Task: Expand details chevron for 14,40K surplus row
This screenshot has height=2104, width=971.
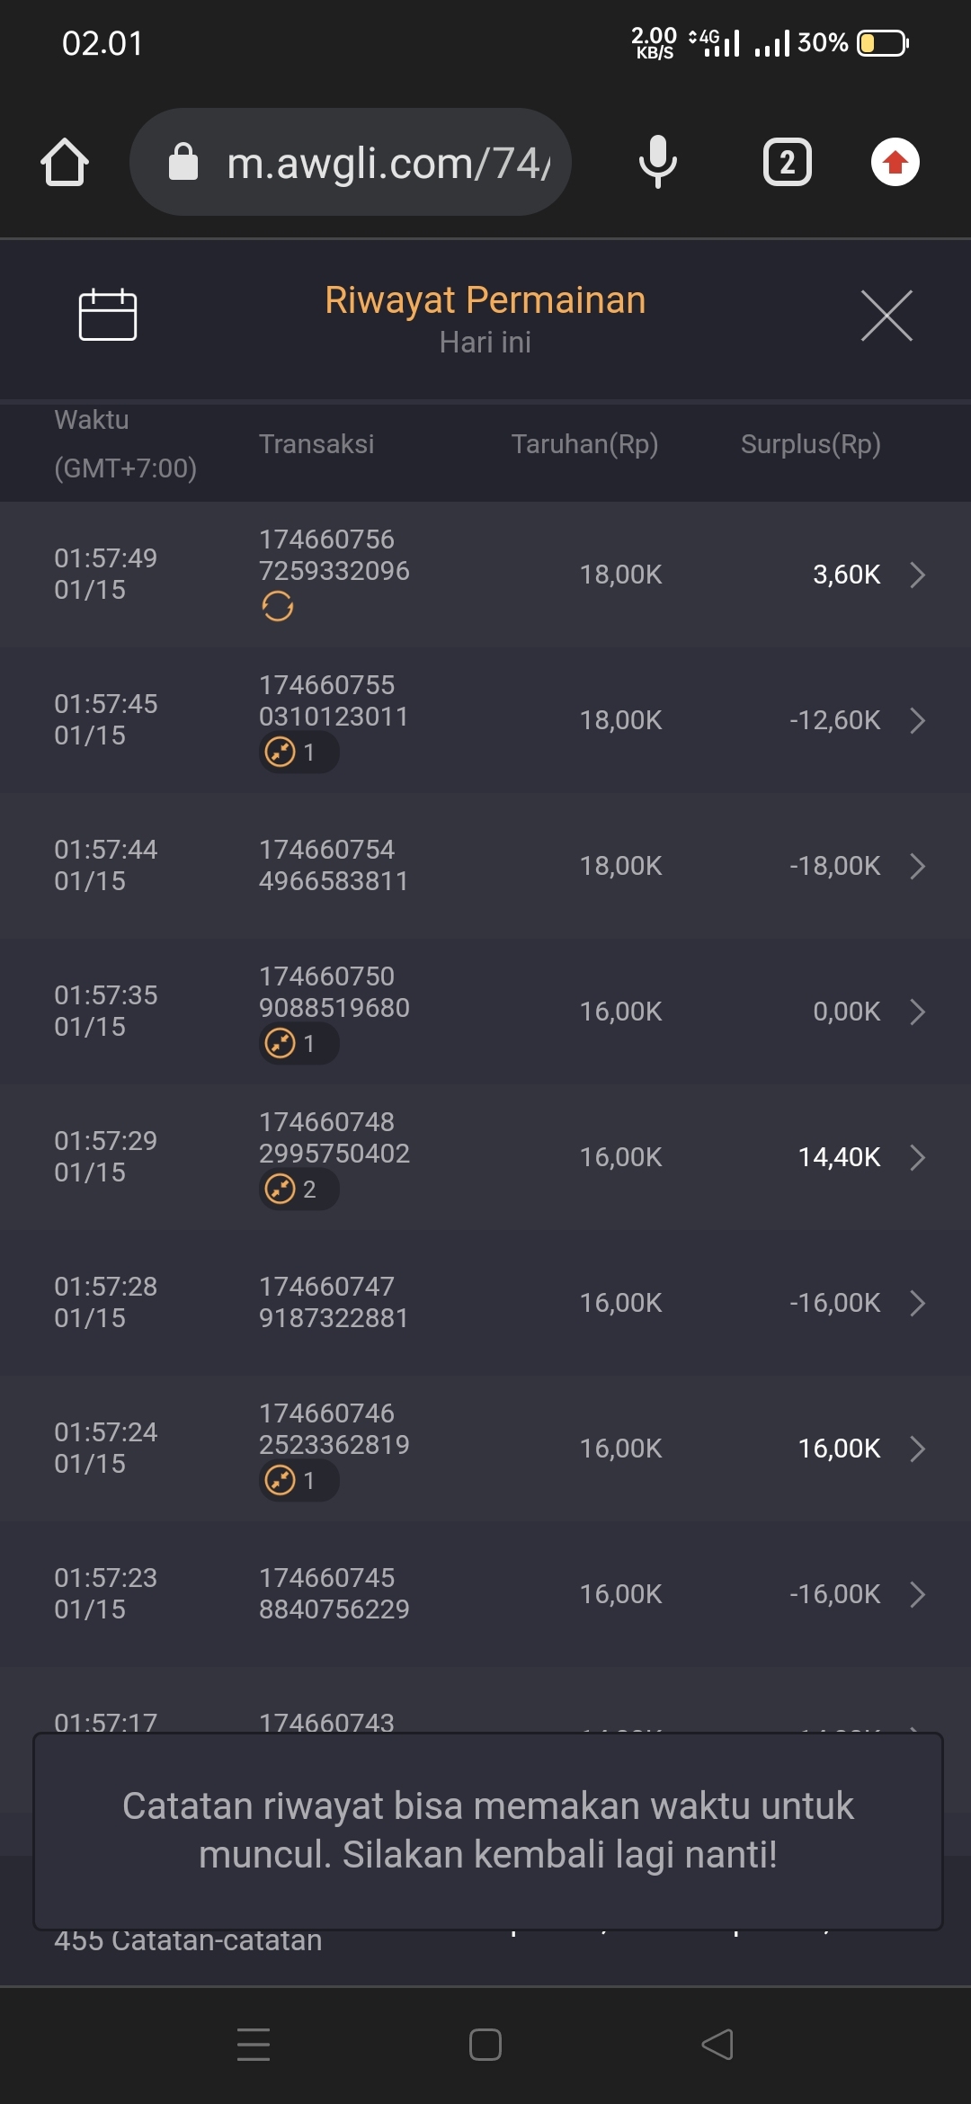Action: tap(917, 1157)
